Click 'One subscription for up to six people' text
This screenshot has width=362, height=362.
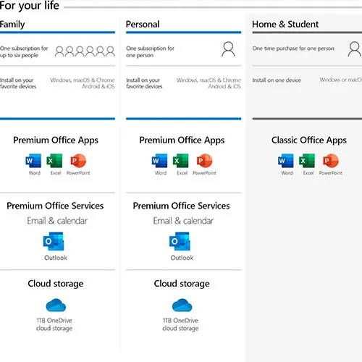point(24,51)
